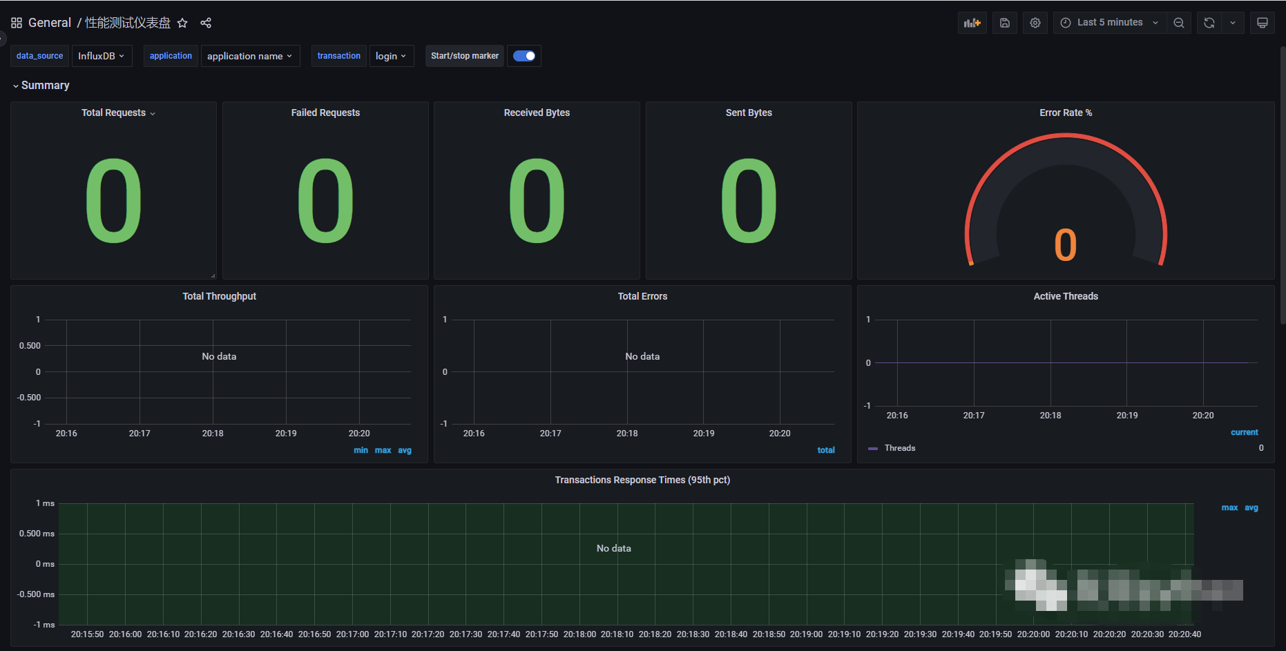The image size is (1286, 651).
Task: Open dashboard settings gear
Action: 1035,23
